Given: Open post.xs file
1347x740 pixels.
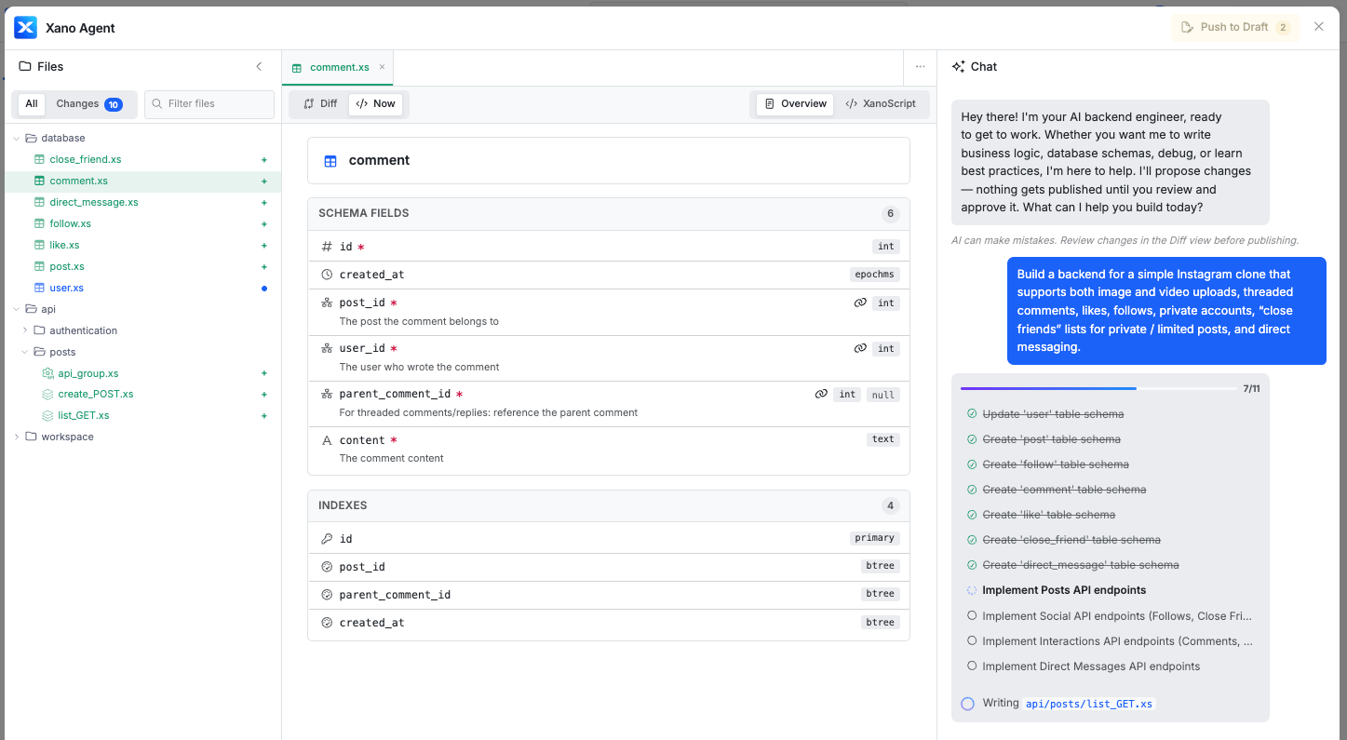Looking at the screenshot, I should (x=67, y=267).
